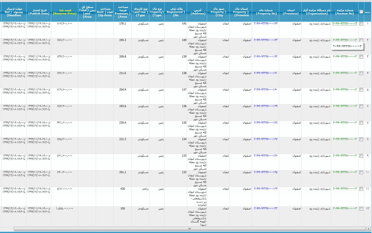This screenshot has height=233, width=372.
Task: Click the horizontal scrollbar right arrow button
Action: coord(368,229)
